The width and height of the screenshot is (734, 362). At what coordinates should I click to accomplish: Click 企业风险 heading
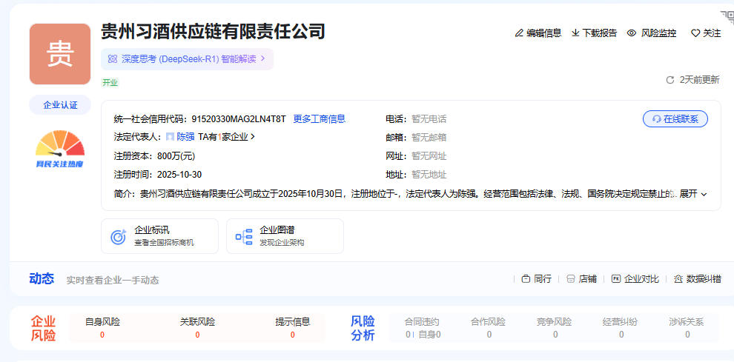pyautogui.click(x=43, y=329)
